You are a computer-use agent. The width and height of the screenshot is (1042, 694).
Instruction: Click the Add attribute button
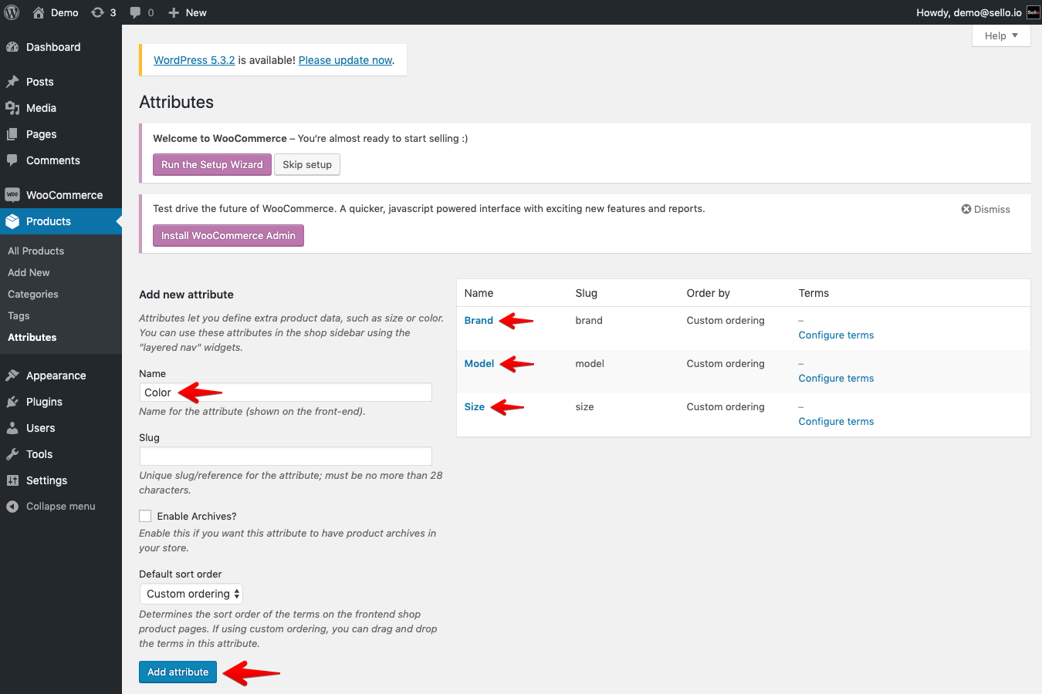pyautogui.click(x=178, y=672)
